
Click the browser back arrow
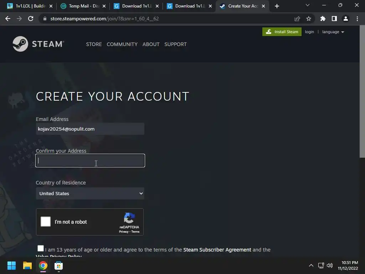click(8, 19)
